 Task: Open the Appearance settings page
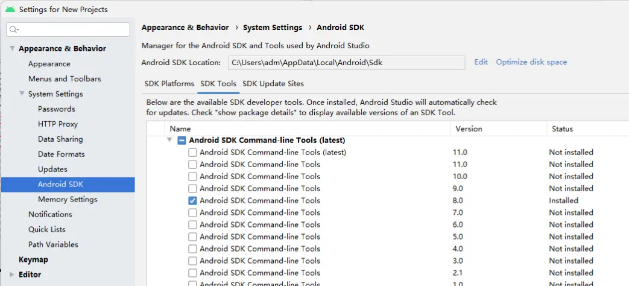(49, 64)
